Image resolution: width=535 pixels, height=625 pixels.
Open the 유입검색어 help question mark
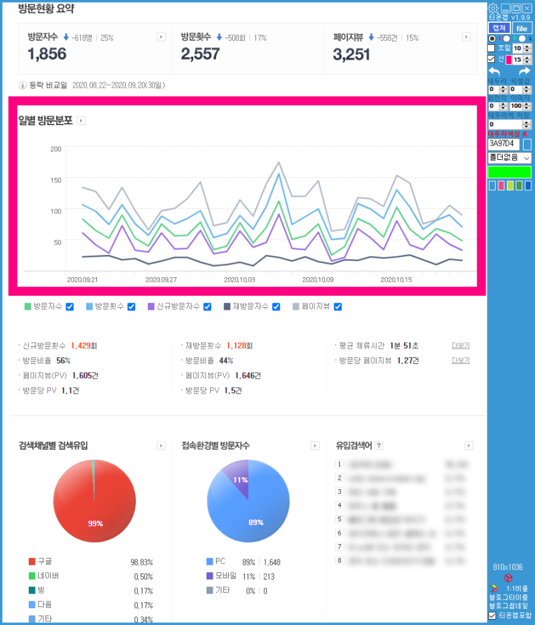pyautogui.click(x=379, y=446)
